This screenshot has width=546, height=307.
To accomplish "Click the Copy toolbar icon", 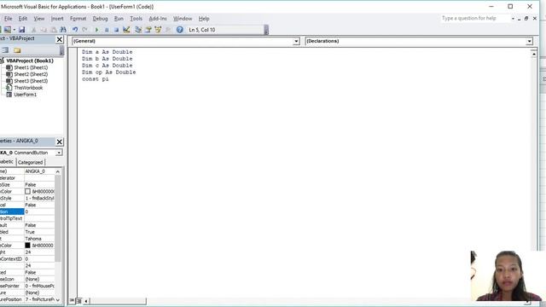I will (44, 30).
